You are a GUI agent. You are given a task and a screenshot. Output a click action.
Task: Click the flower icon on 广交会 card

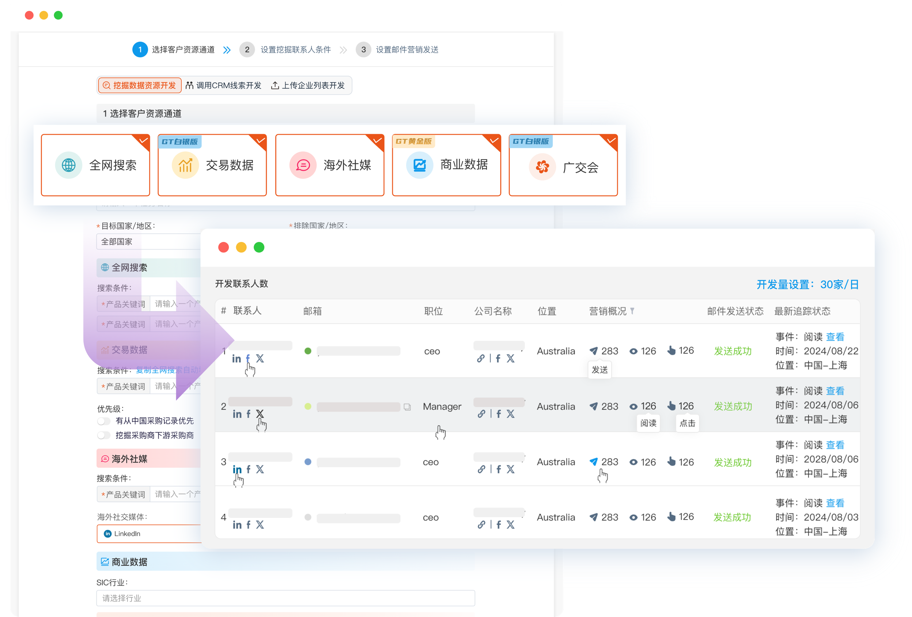click(x=542, y=167)
